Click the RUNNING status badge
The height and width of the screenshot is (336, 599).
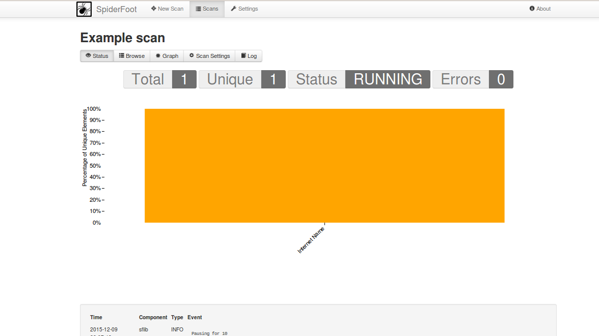click(x=388, y=79)
